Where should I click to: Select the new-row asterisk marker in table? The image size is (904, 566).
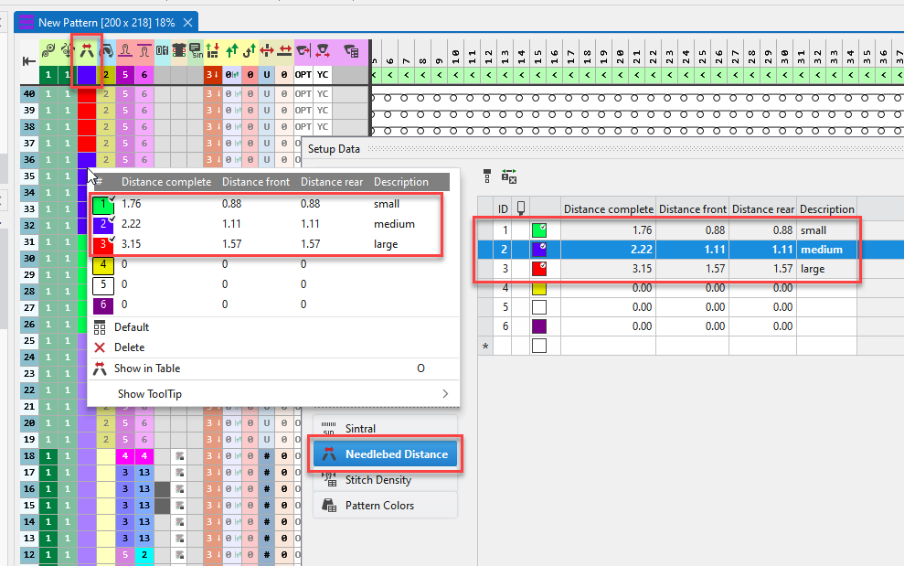(485, 346)
